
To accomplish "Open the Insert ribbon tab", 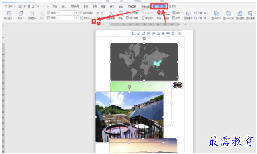I will click(x=64, y=6).
